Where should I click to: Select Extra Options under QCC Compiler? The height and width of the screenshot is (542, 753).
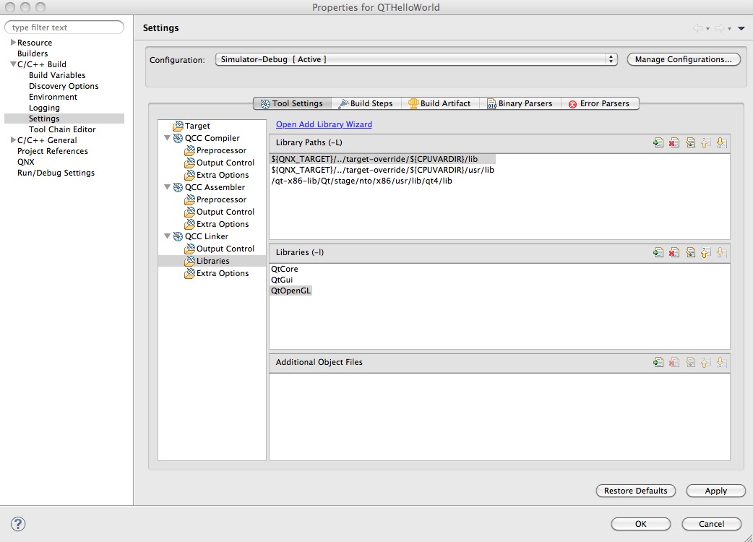click(217, 175)
